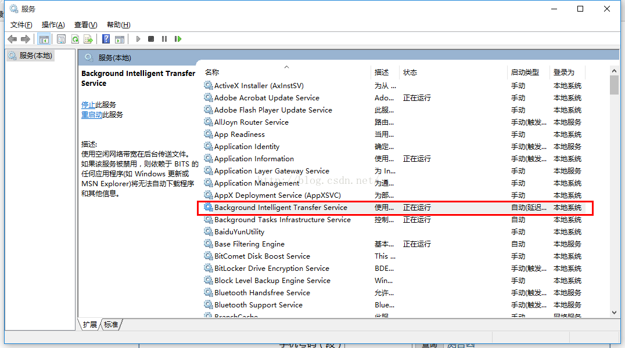Select BitLocker Drive Encryption Service name

tap(272, 269)
